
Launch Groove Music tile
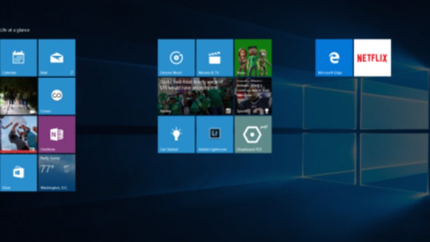176,57
